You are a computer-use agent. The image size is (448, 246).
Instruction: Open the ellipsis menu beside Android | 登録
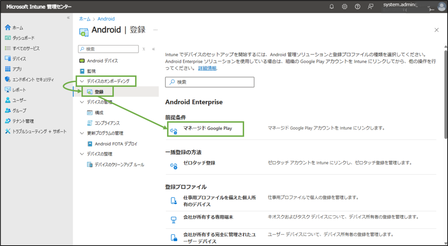[x=156, y=30]
